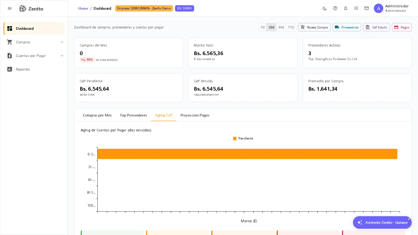Open the help question-mark icon
The image size is (418, 235).
pos(335,8)
